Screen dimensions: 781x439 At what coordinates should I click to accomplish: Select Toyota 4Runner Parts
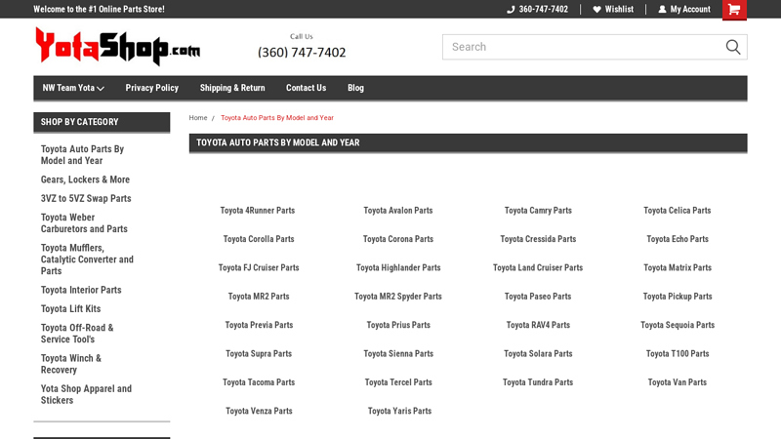(x=258, y=211)
